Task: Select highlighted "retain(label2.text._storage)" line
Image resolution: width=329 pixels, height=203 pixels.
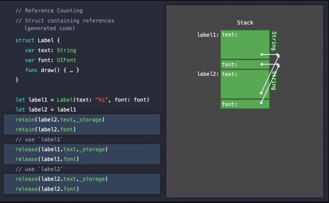Action: point(60,119)
